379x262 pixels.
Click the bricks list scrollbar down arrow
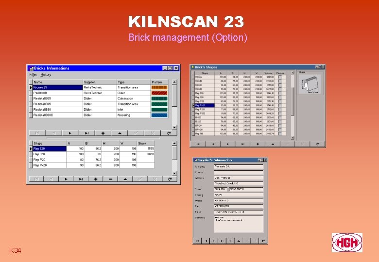[174, 127]
